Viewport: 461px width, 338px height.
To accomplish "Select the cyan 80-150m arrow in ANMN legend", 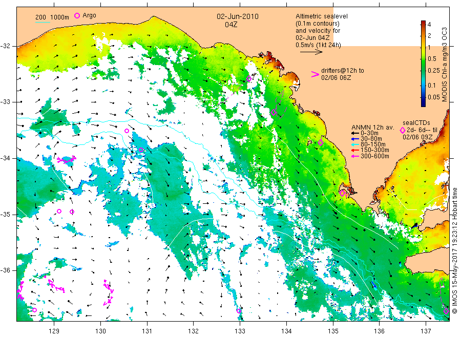I will [x=355, y=144].
